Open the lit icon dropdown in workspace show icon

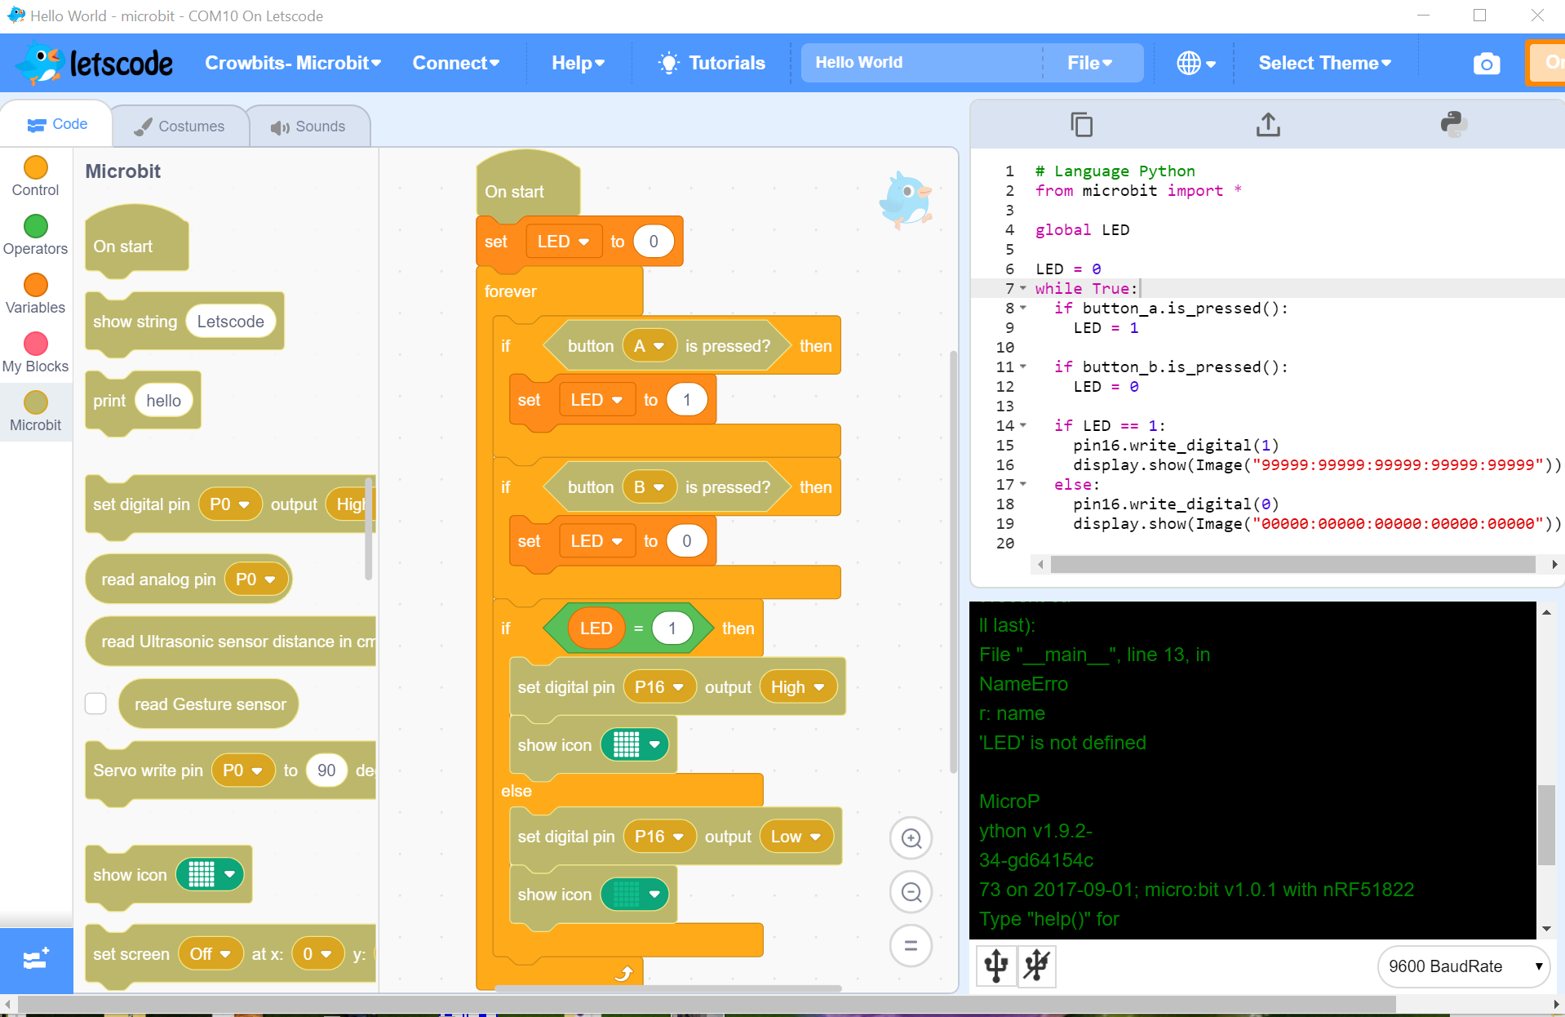tap(635, 744)
